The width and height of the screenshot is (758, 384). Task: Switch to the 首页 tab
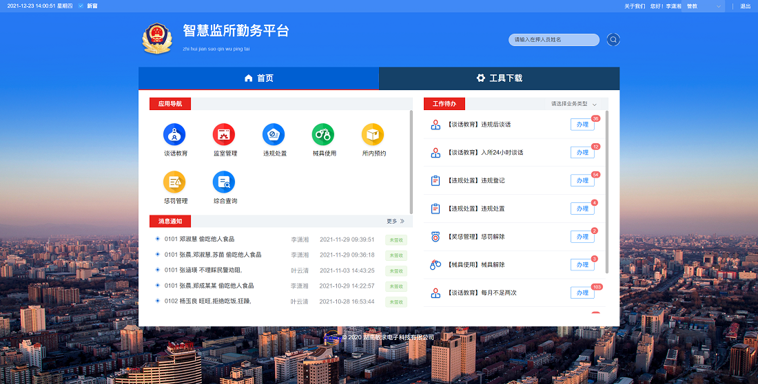(258, 78)
